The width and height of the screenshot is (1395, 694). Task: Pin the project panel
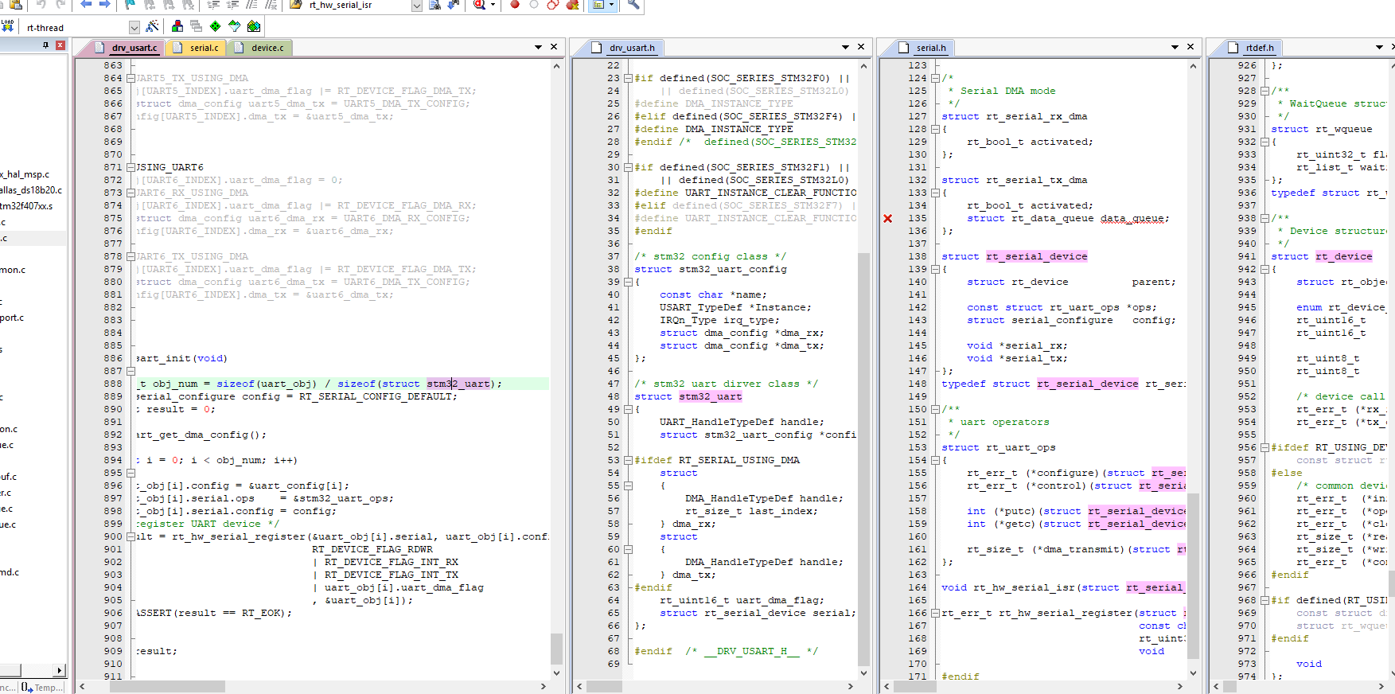[x=45, y=45]
